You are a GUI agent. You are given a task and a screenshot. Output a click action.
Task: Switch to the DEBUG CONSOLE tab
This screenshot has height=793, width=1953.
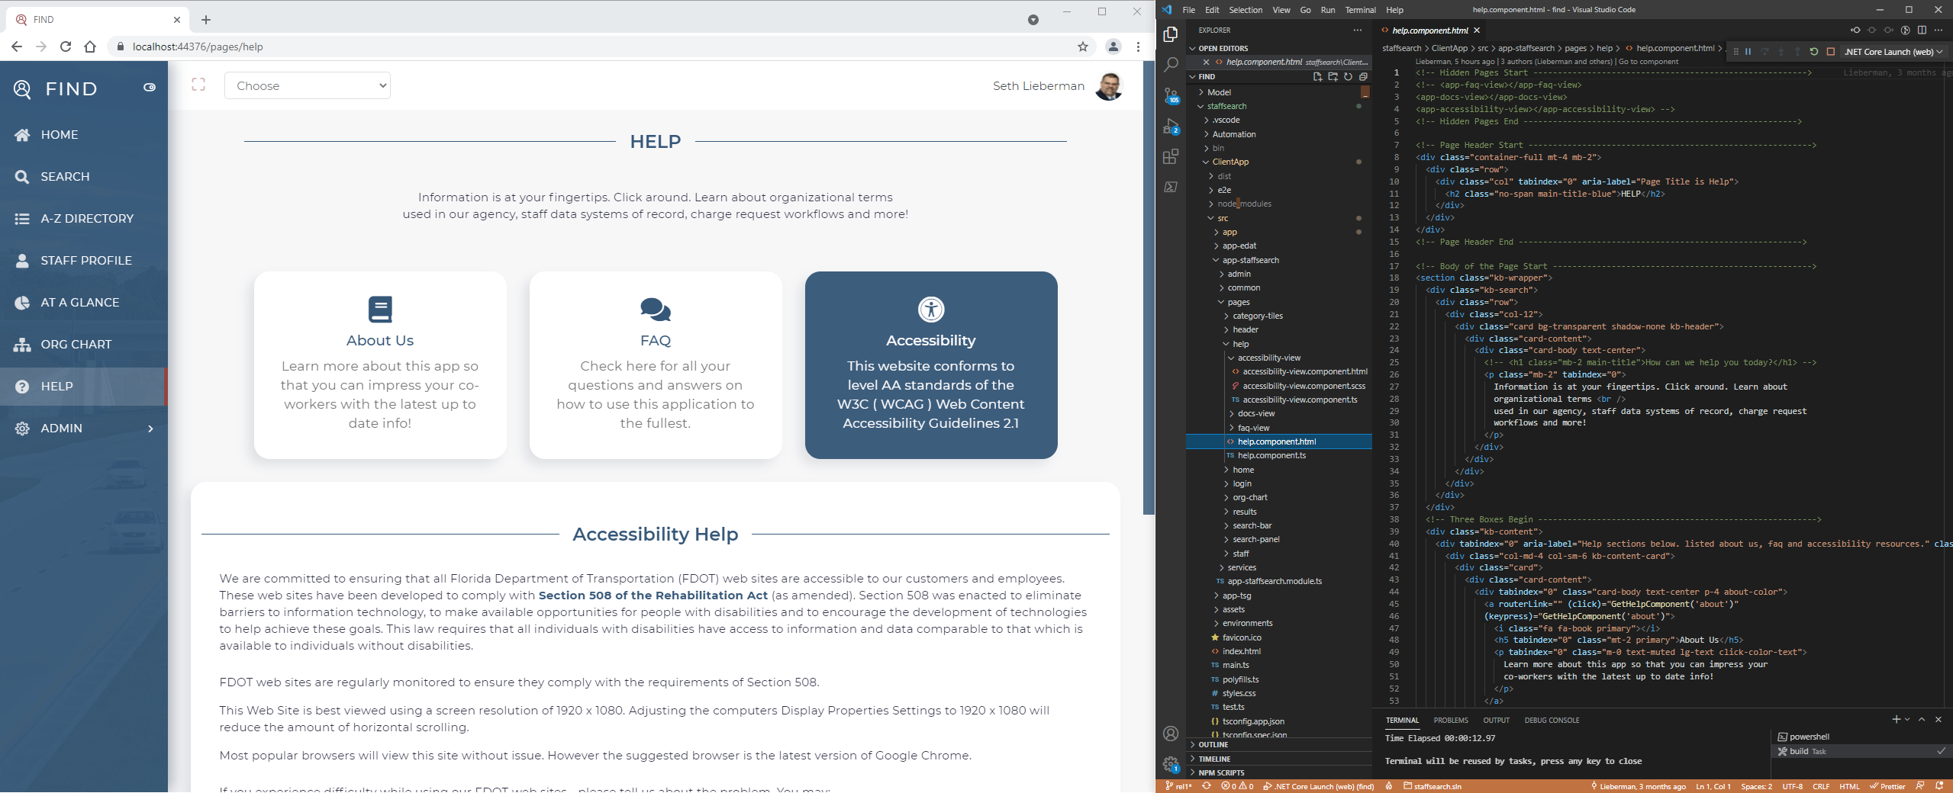(1552, 720)
